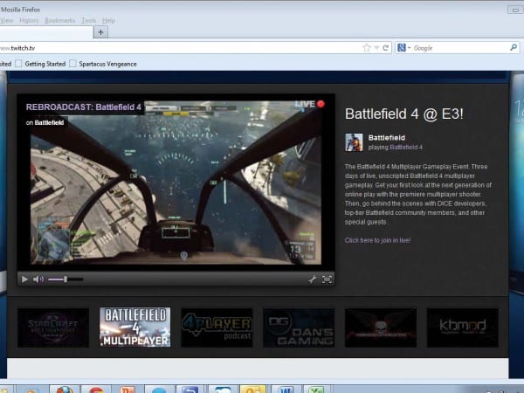Image resolution: width=524 pixels, height=393 pixels.
Task: Open the Getting Started bookmark
Action: tap(40, 64)
